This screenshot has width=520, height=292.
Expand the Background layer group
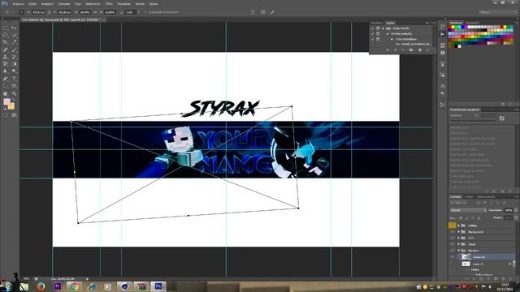pyautogui.click(x=458, y=232)
